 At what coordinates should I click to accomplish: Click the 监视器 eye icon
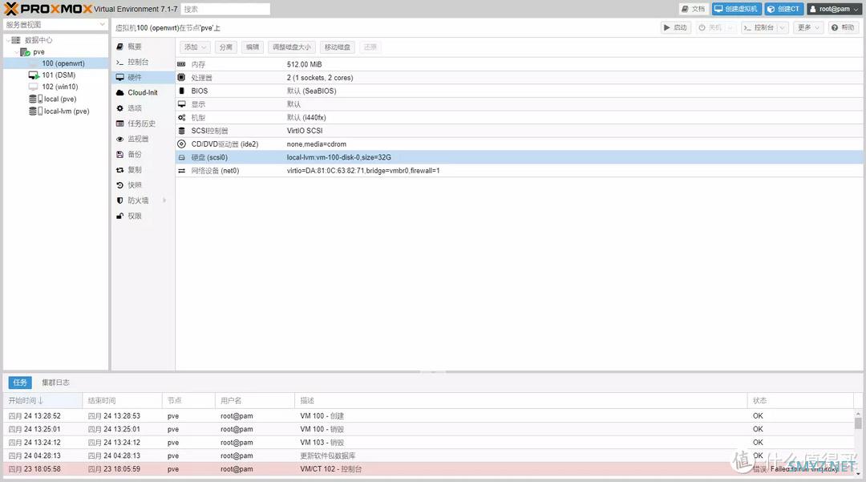[119, 139]
